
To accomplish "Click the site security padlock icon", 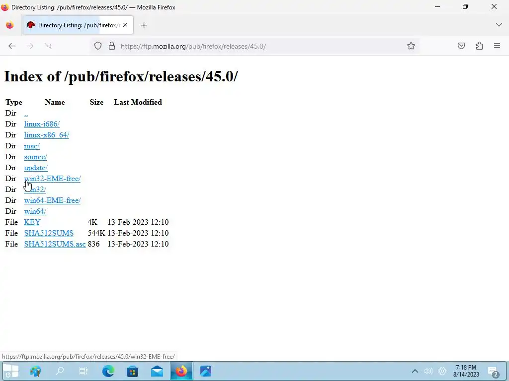I will click(112, 46).
